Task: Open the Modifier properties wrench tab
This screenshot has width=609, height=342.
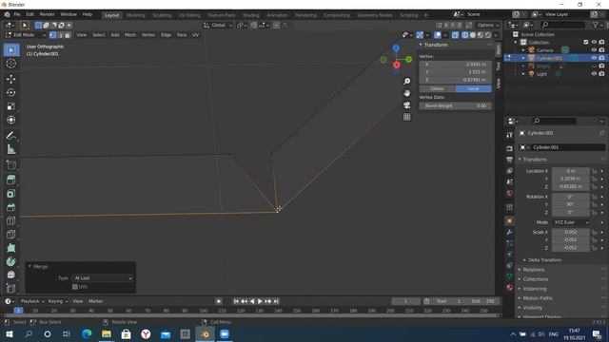Action: click(x=510, y=232)
